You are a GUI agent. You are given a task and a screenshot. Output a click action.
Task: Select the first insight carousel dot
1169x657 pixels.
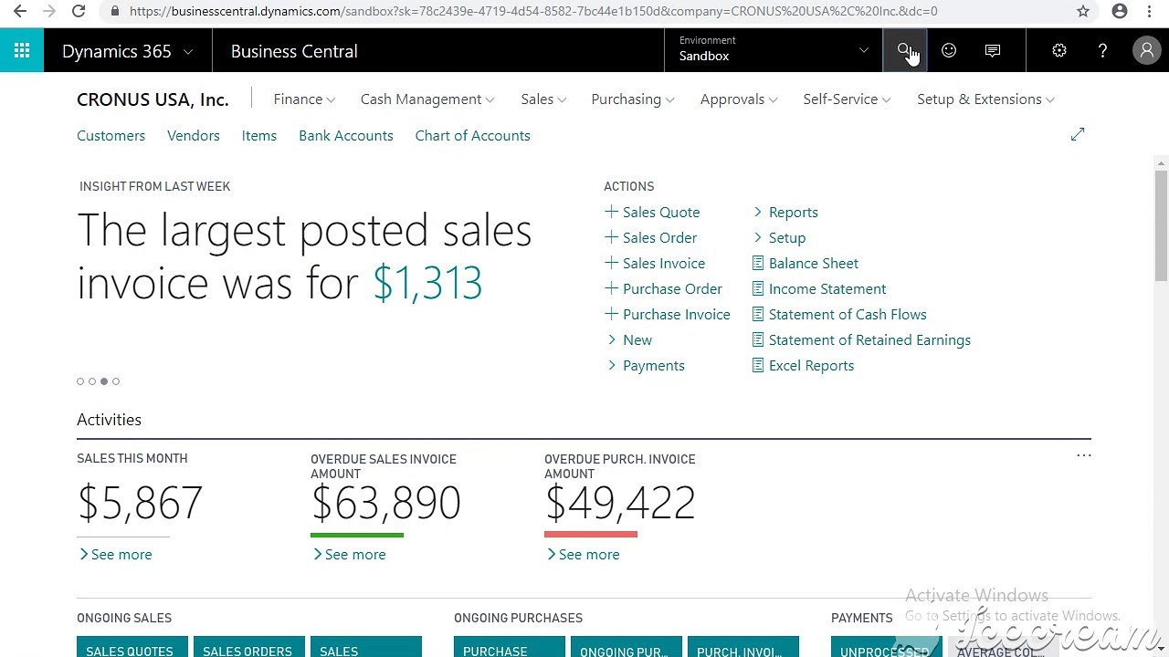[x=80, y=381]
